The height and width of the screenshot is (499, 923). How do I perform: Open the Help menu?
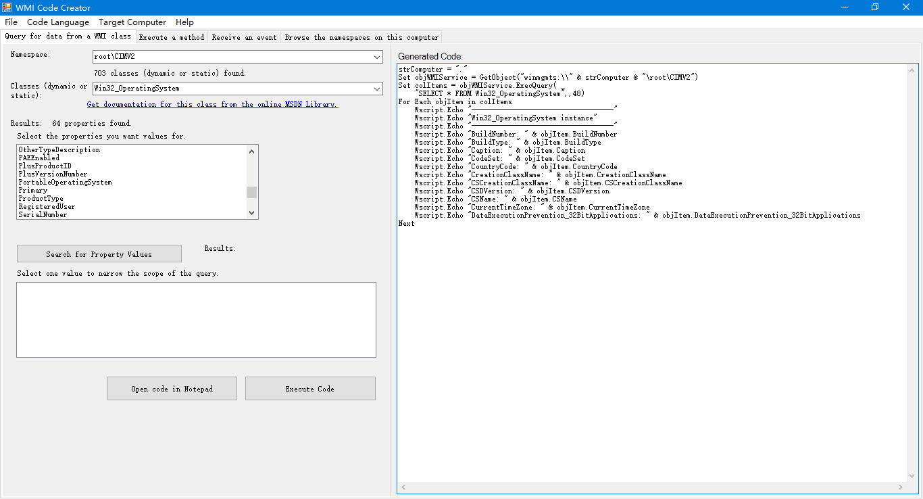[184, 22]
